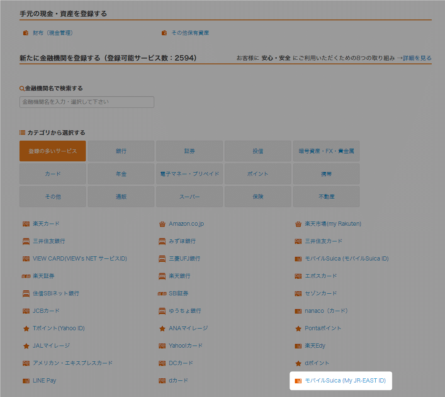This screenshot has height=397, width=445.
Task: Click the wallet icon beside その他保有資産
Action: point(164,33)
